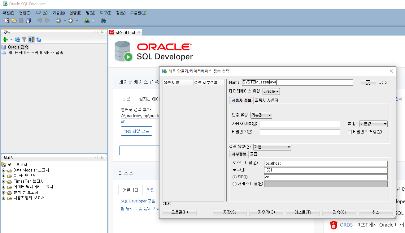Select the 서비스 이름 radio button
Viewport: 405px width, 233px height.
pos(234,184)
